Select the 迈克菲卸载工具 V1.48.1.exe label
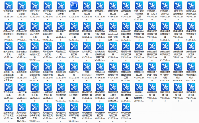This screenshot has width=199, height=123. point(126,15)
